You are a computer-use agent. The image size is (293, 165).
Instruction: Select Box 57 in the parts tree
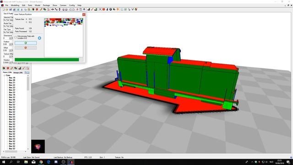[x=12, y=102]
